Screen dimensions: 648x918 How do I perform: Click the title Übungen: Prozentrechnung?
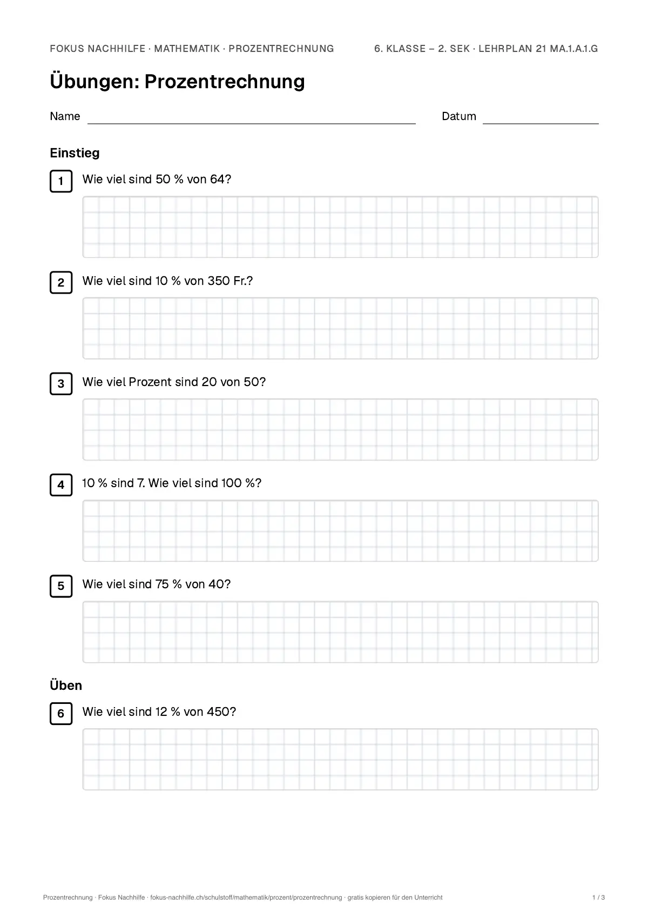pos(177,82)
